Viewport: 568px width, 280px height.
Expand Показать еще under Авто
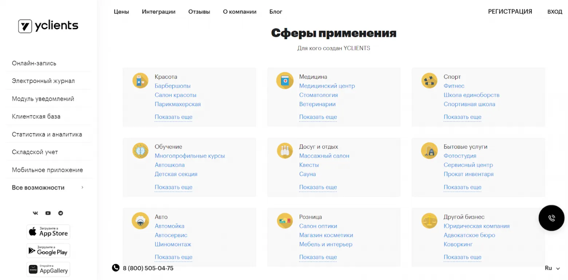(173, 257)
